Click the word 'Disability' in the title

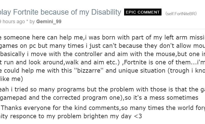tap(104, 12)
